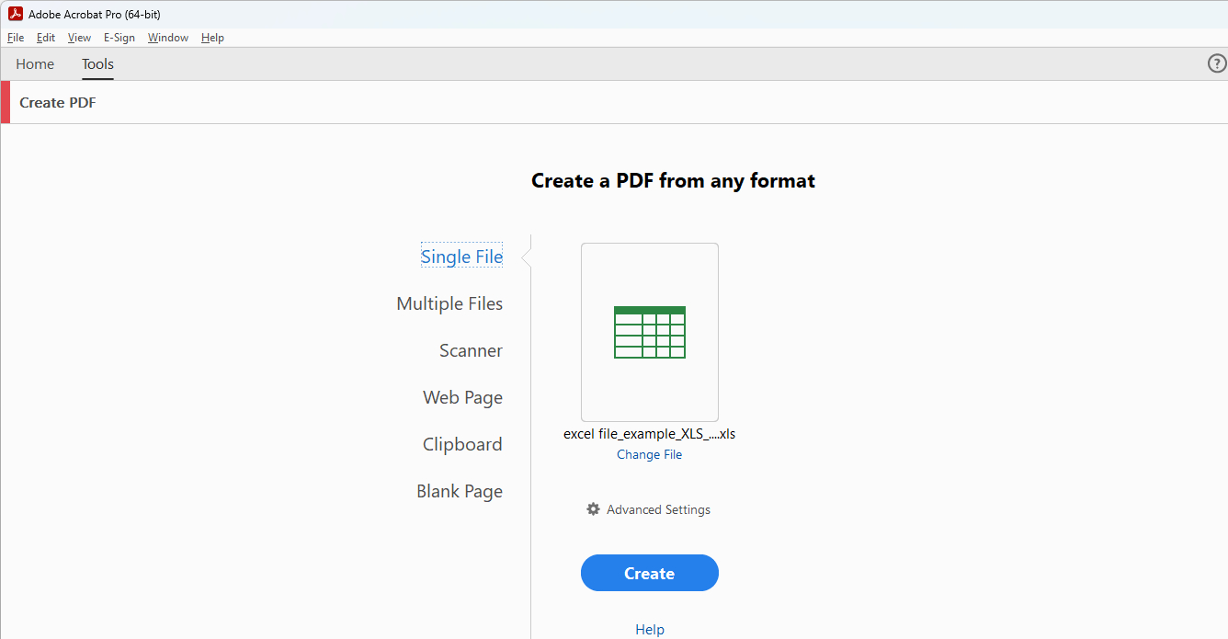Switch to the Home tab
This screenshot has height=639, width=1228.
tap(35, 64)
